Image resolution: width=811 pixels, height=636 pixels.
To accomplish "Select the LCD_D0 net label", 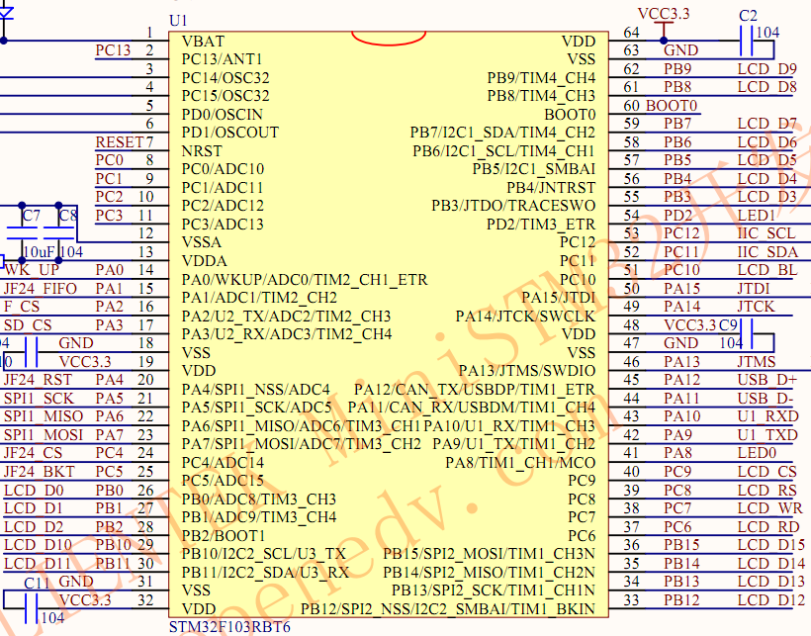I will pyautogui.click(x=34, y=491).
